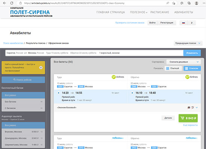Click DME airport badge for 22 июля Москва
The width and height of the screenshot is (206, 149).
pos(134,87)
